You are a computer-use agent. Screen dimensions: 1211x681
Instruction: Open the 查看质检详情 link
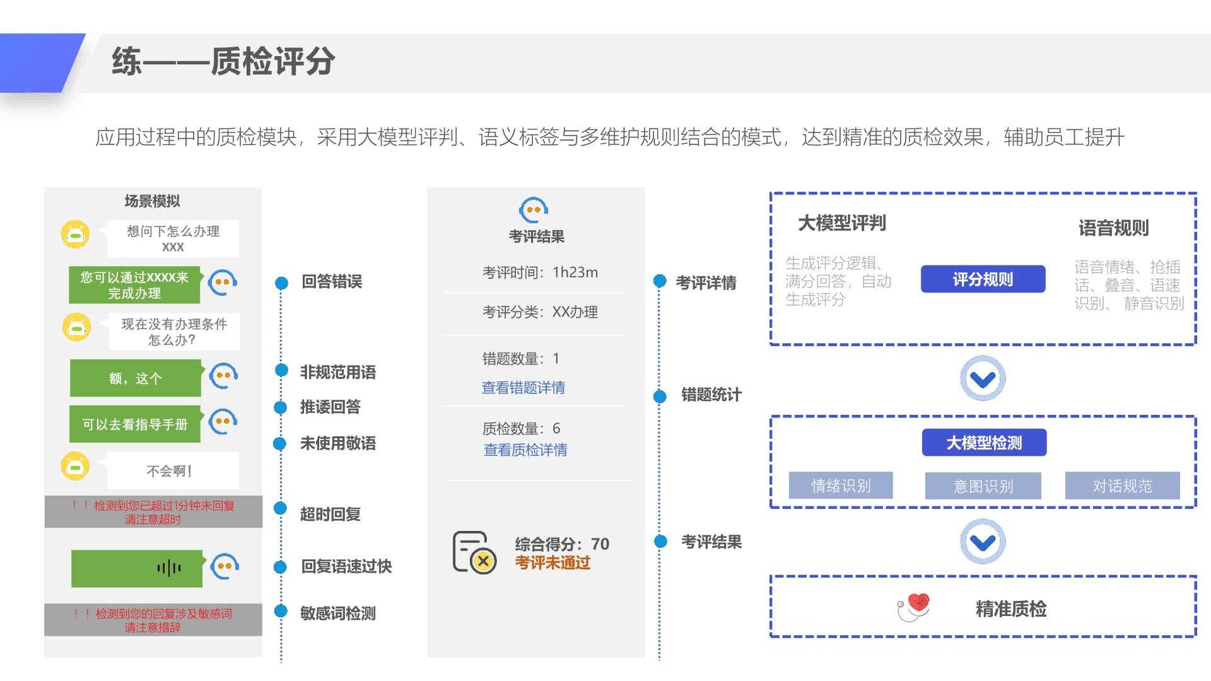click(525, 450)
